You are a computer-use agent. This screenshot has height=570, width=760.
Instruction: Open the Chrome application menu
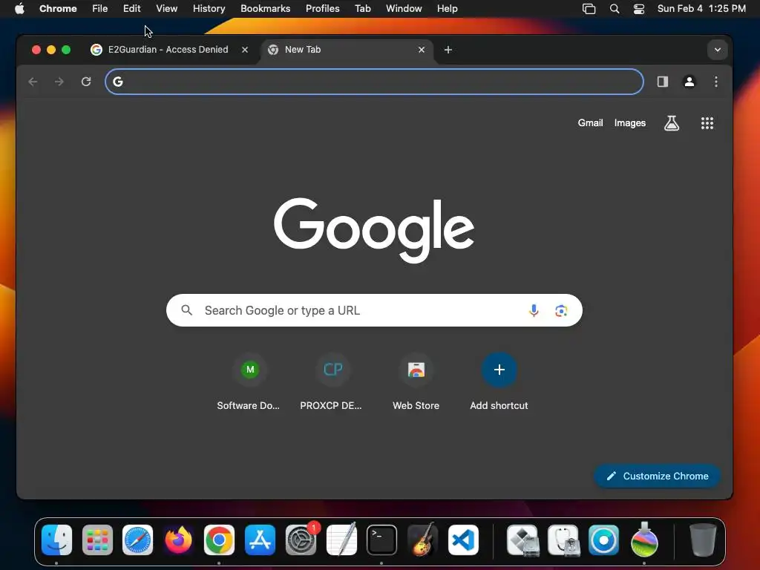pyautogui.click(x=58, y=9)
